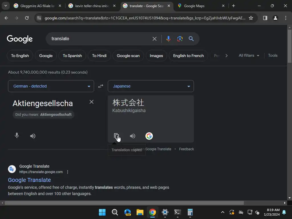Apply the English to French chip
This screenshot has height=219, width=292.
[188, 56]
